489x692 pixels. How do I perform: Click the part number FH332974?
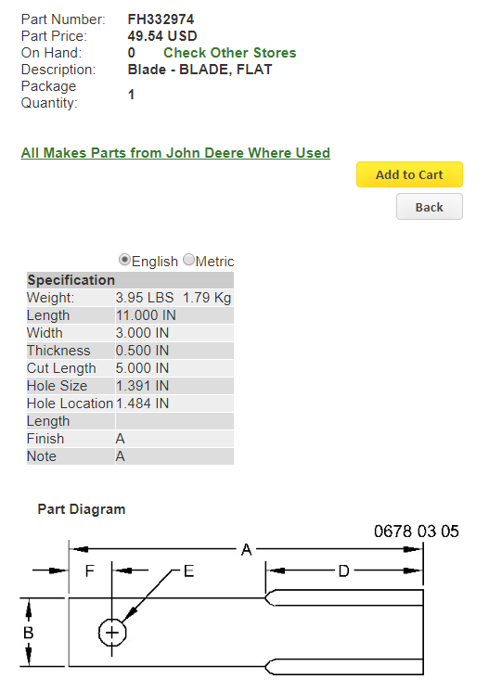click(161, 19)
